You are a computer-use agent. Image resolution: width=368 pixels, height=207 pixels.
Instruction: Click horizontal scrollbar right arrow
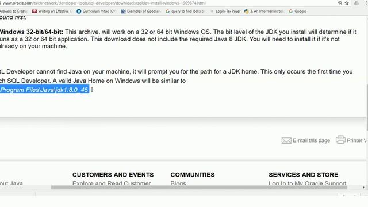click(364, 187)
